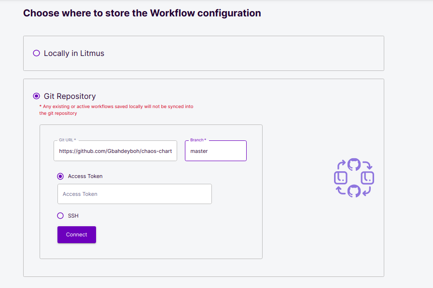Click the upper GitHub octocat icon in the illustration

coord(354,165)
